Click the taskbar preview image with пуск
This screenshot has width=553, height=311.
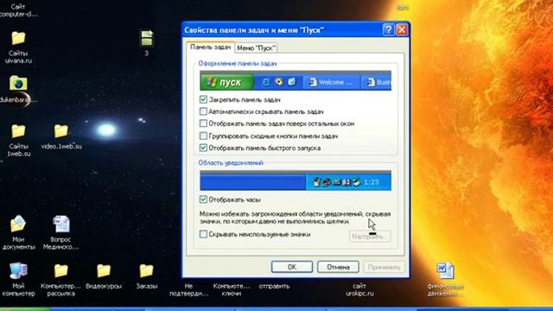tap(296, 81)
